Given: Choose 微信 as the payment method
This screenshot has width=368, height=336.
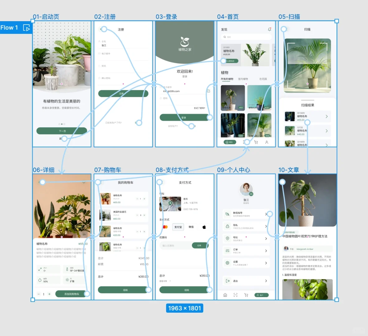Looking at the screenshot, I should click(x=191, y=227).
